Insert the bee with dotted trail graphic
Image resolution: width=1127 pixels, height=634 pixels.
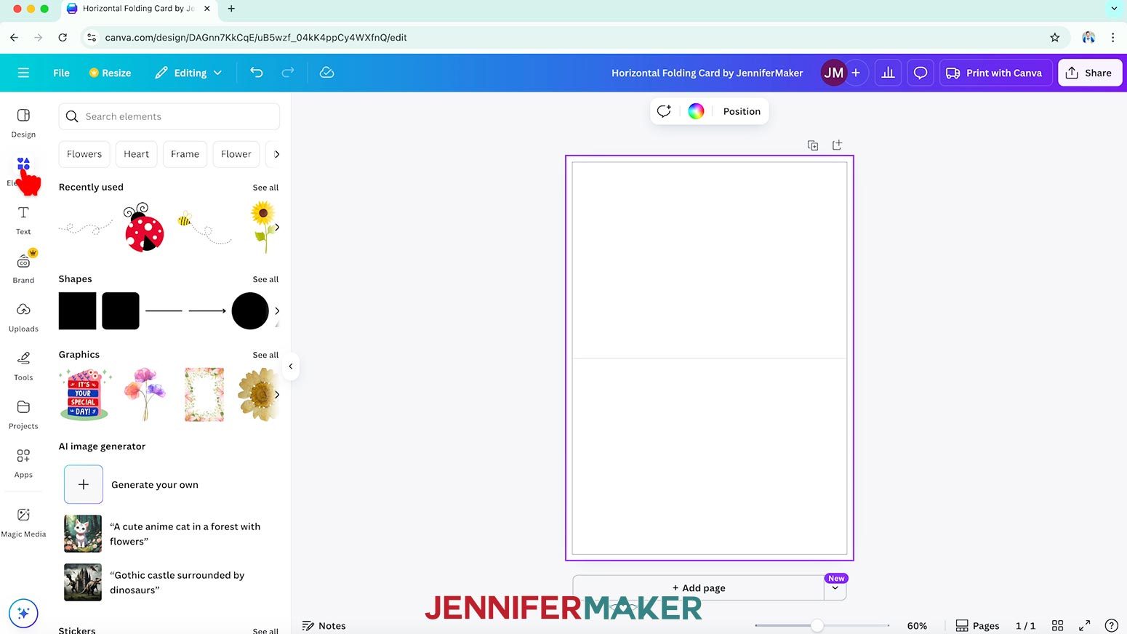pos(204,228)
